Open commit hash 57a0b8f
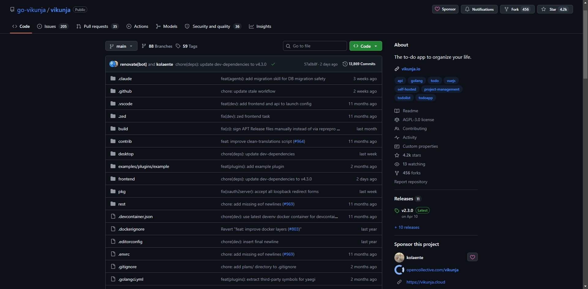This screenshot has width=588, height=289. [311, 64]
